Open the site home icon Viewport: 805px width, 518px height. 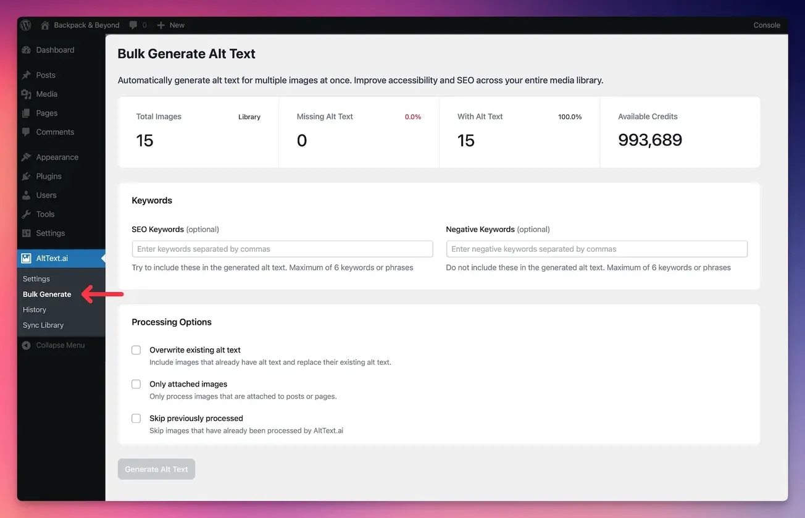click(x=45, y=25)
